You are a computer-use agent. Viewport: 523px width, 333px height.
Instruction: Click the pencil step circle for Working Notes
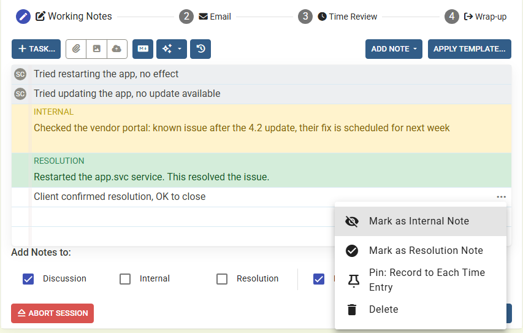(x=23, y=17)
